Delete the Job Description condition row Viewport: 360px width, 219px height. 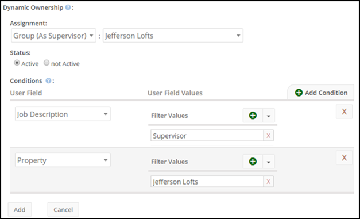click(x=344, y=112)
